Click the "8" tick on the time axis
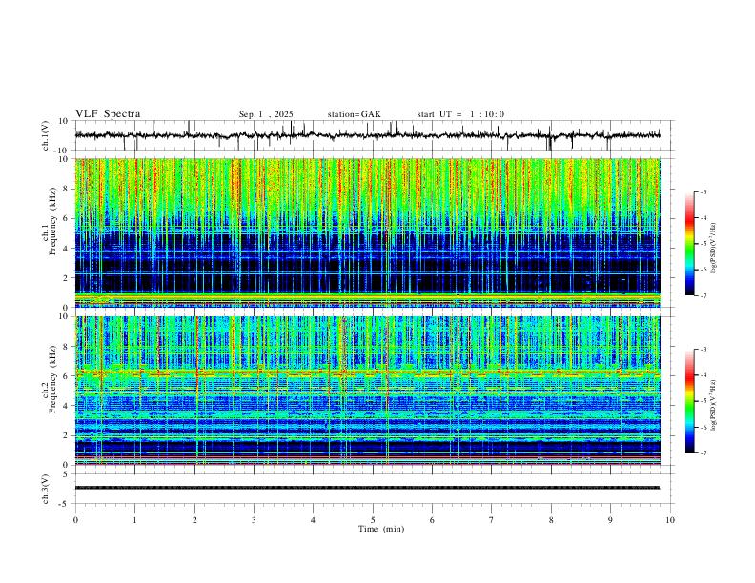Image resolution: width=755 pixels, height=583 pixels. click(551, 520)
